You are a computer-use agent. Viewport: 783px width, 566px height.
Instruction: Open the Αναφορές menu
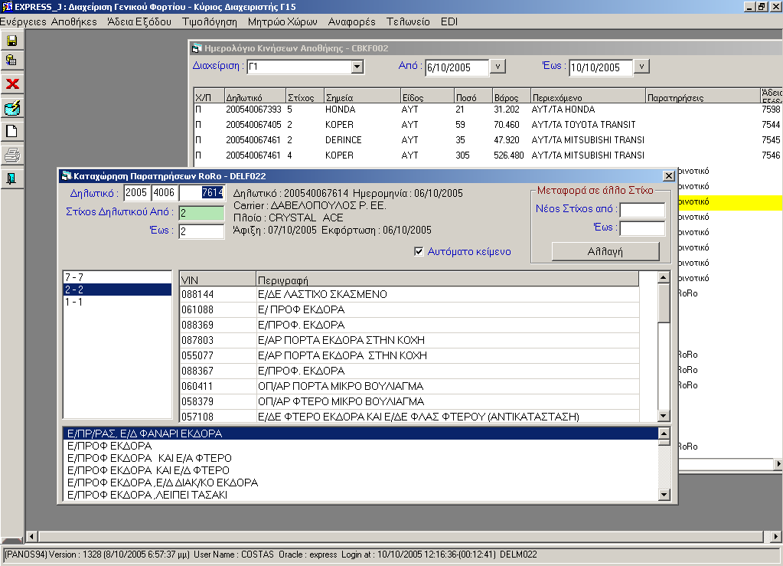click(351, 21)
